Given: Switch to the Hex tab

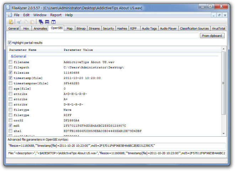Looking at the screenshot, I should pos(26,29).
